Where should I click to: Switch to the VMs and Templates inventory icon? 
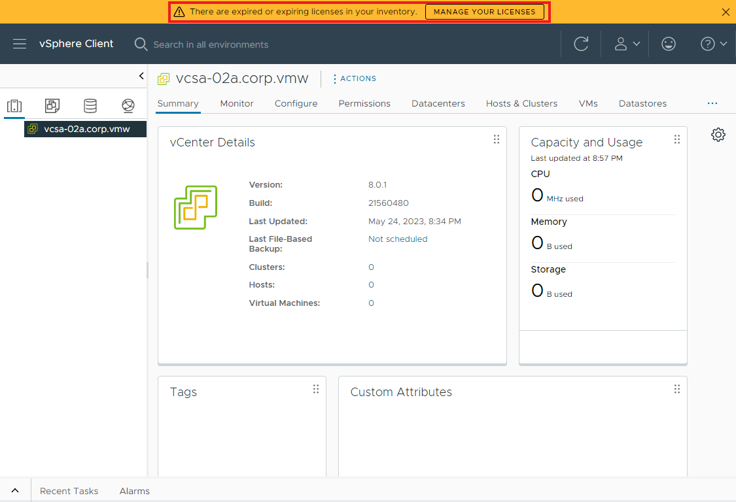pyautogui.click(x=52, y=105)
